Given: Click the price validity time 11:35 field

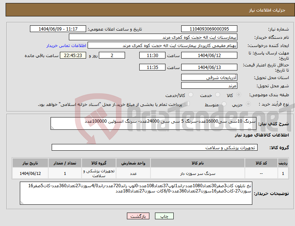Looking at the screenshot, I should click(x=152, y=67).
